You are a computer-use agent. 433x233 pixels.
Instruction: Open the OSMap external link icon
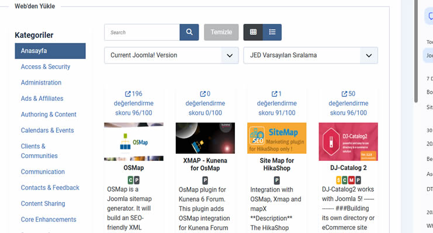tap(127, 94)
